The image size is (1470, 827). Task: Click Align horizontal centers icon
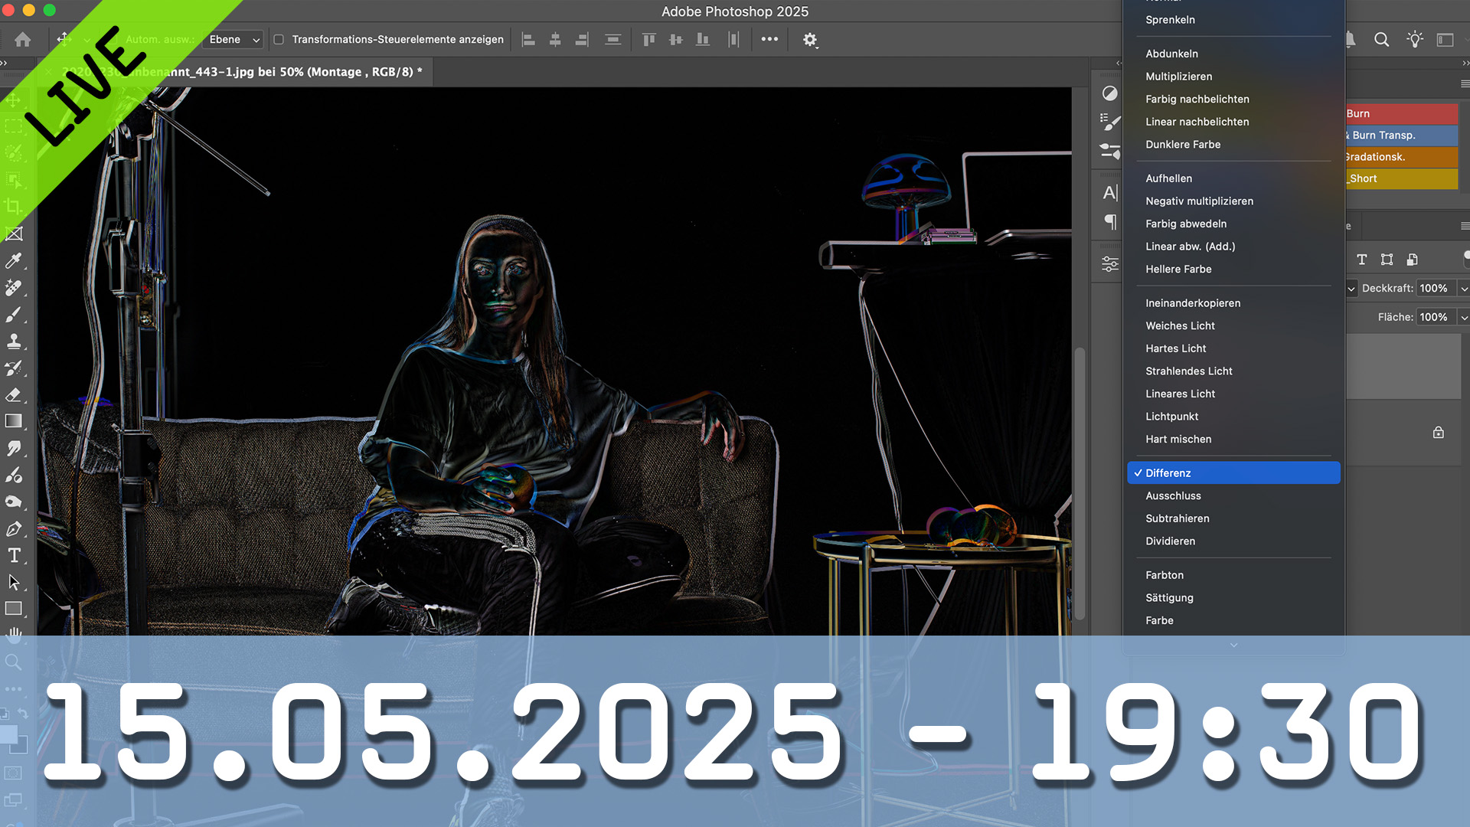(555, 40)
